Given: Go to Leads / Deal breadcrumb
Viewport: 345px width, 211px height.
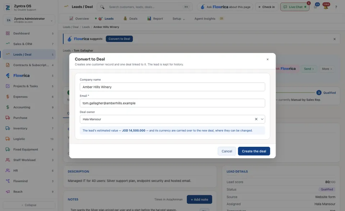Looking at the screenshot, I should [x=71, y=27].
